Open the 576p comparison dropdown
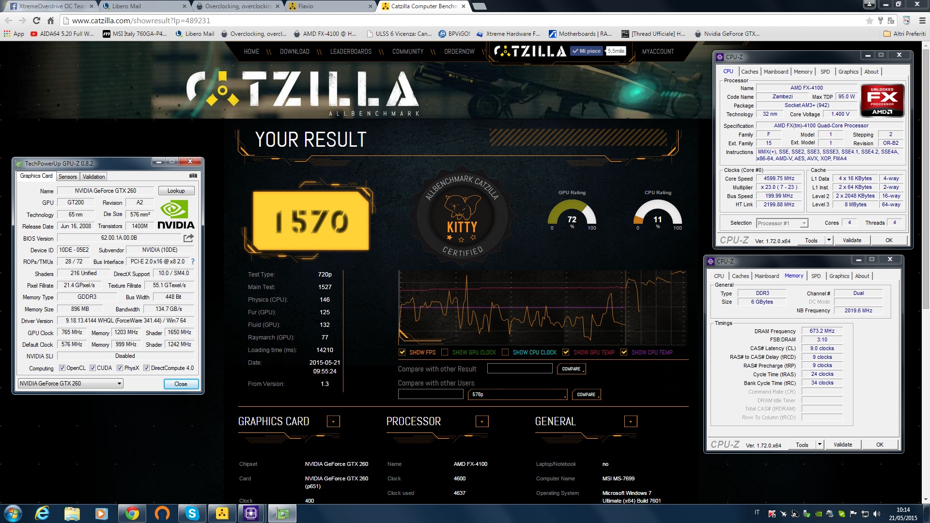 [517, 395]
